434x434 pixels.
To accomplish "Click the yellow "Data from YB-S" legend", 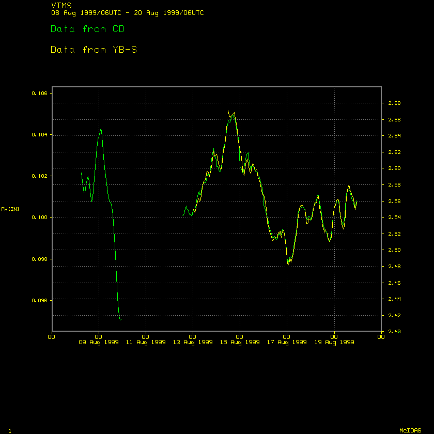I will coord(94,50).
